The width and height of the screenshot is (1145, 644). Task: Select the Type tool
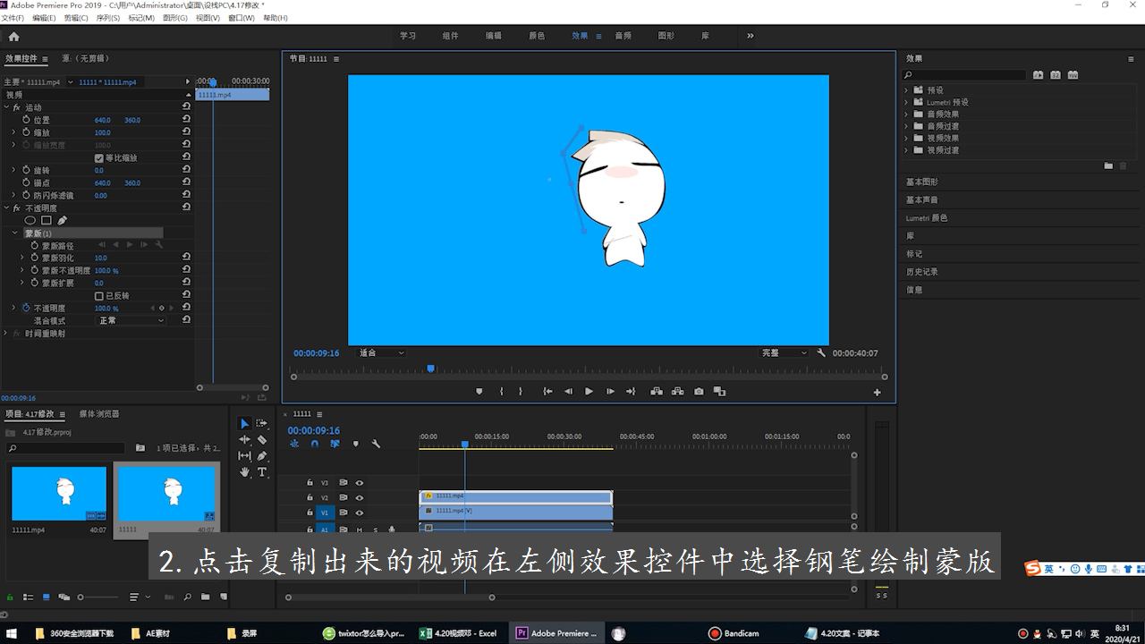262,471
